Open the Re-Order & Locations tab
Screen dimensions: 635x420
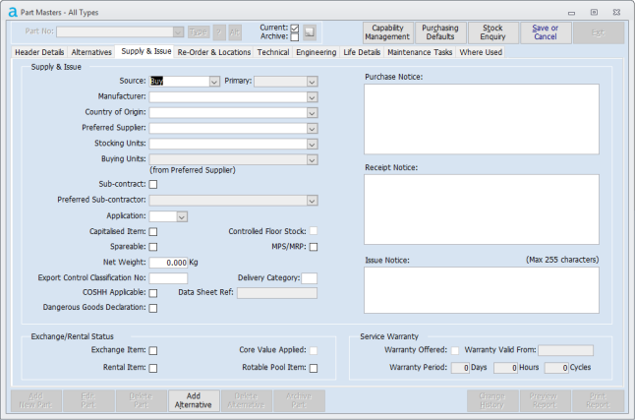pyautogui.click(x=214, y=51)
